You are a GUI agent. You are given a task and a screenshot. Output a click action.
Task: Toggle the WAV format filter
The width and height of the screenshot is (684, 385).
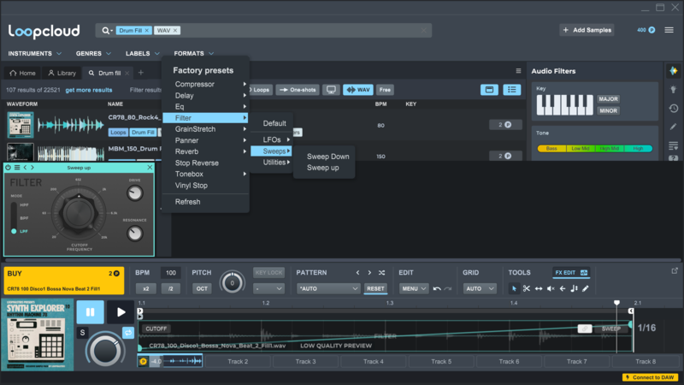tap(357, 90)
